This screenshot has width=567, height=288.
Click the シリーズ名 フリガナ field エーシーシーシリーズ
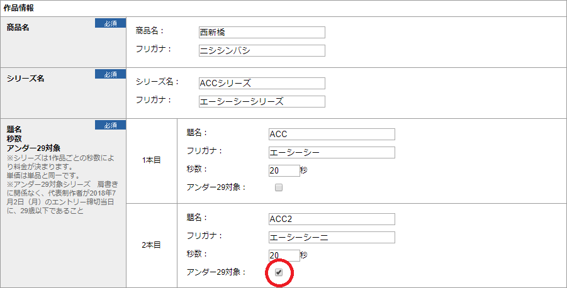pos(262,101)
